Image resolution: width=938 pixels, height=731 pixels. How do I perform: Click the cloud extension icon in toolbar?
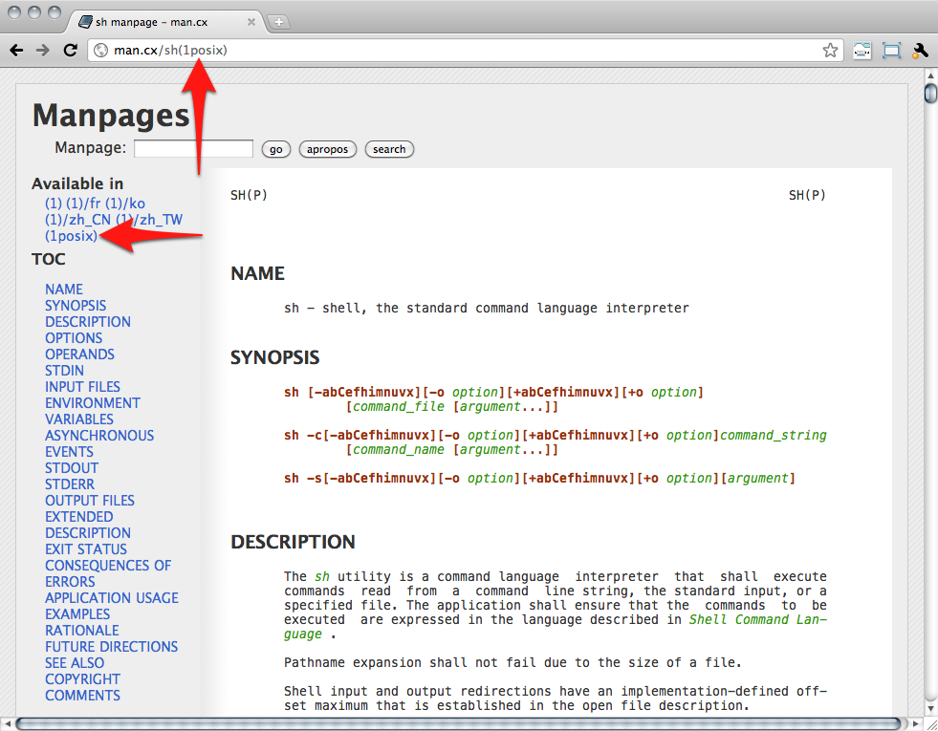pyautogui.click(x=862, y=51)
